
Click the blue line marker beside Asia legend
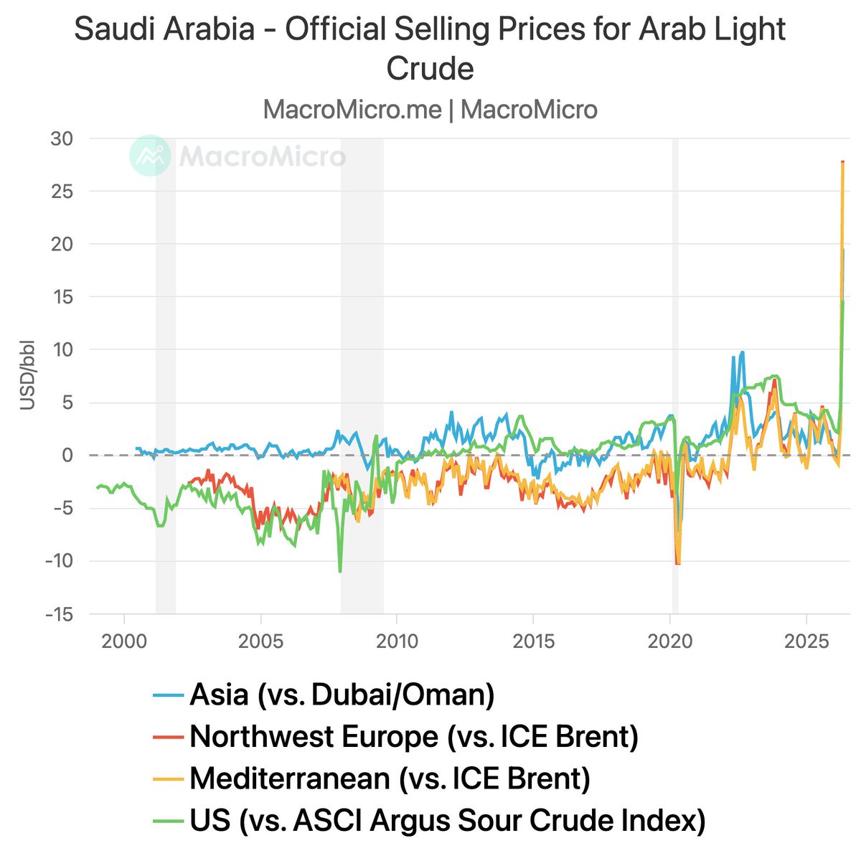click(x=169, y=695)
